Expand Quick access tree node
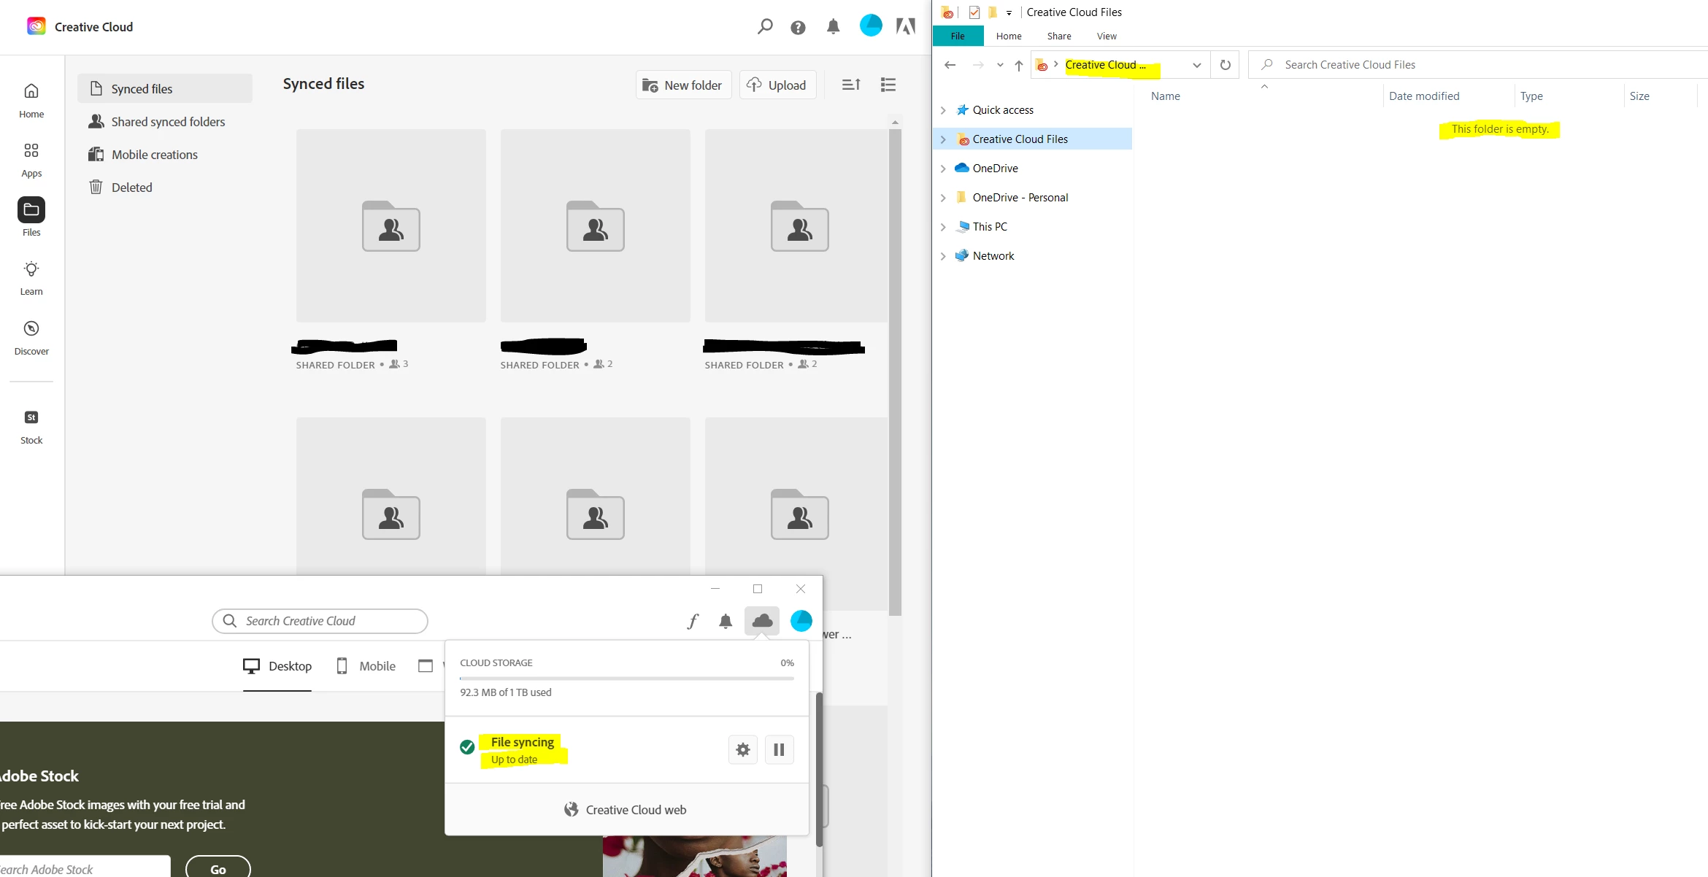This screenshot has height=877, width=1708. pyautogui.click(x=943, y=110)
